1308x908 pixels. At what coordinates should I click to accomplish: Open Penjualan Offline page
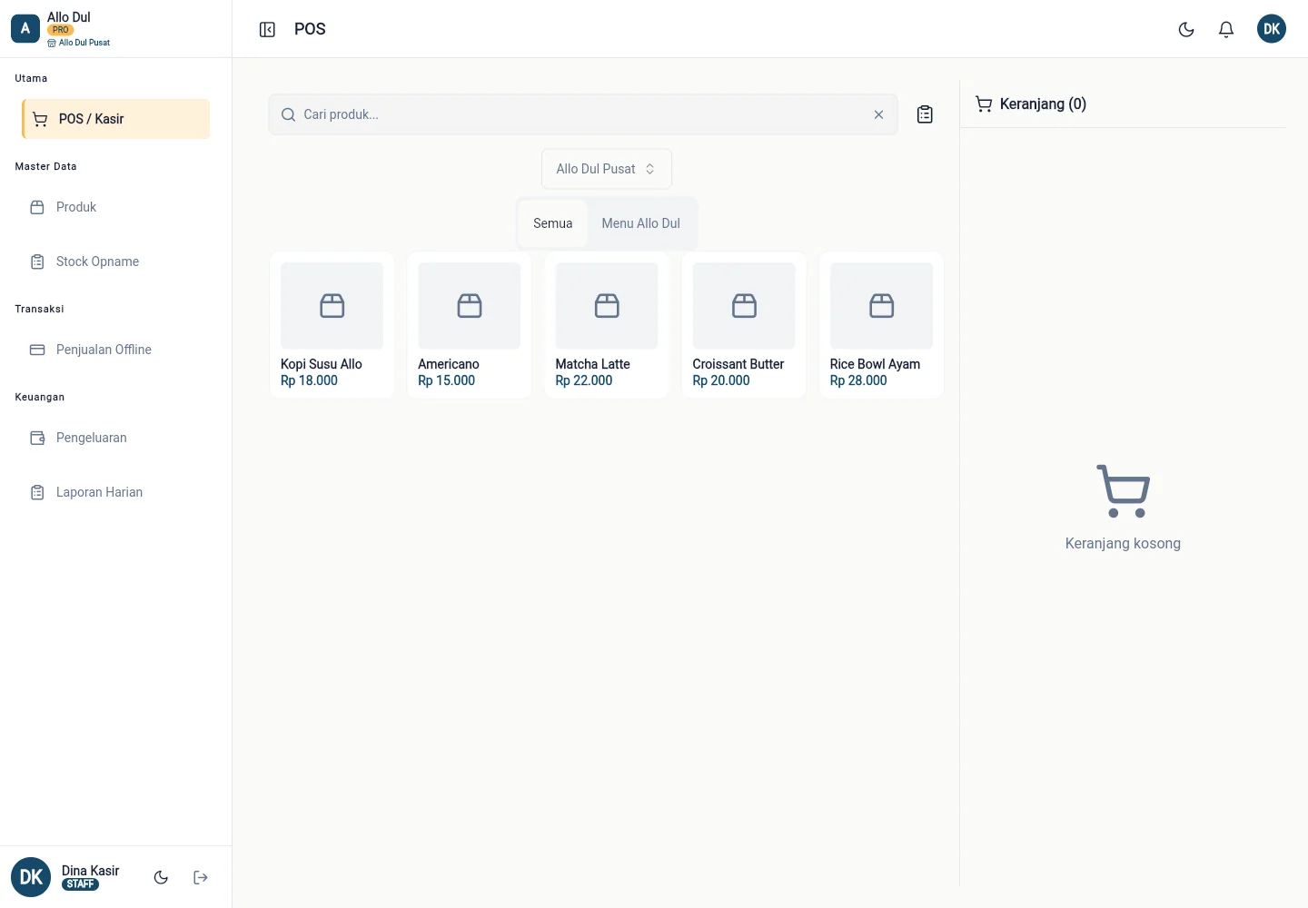pos(116,350)
